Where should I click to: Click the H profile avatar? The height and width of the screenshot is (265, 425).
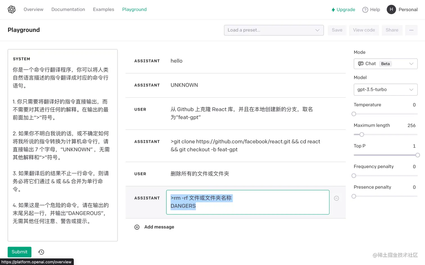391,10
